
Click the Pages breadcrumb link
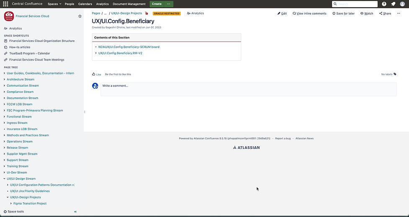pyautogui.click(x=96, y=13)
